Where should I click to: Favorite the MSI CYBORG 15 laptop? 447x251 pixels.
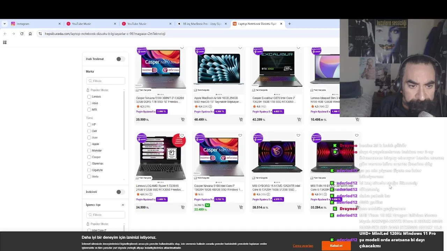(x=298, y=135)
